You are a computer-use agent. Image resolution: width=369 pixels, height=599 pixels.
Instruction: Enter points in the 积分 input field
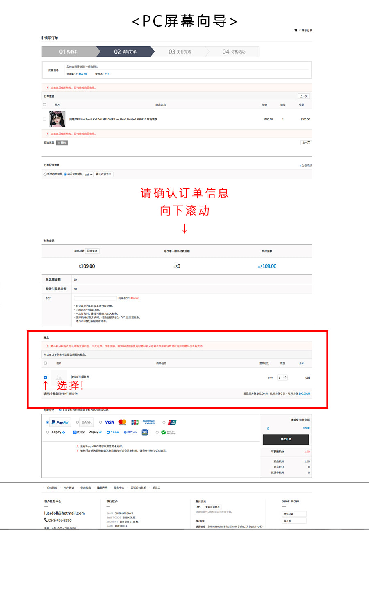tap(95, 298)
